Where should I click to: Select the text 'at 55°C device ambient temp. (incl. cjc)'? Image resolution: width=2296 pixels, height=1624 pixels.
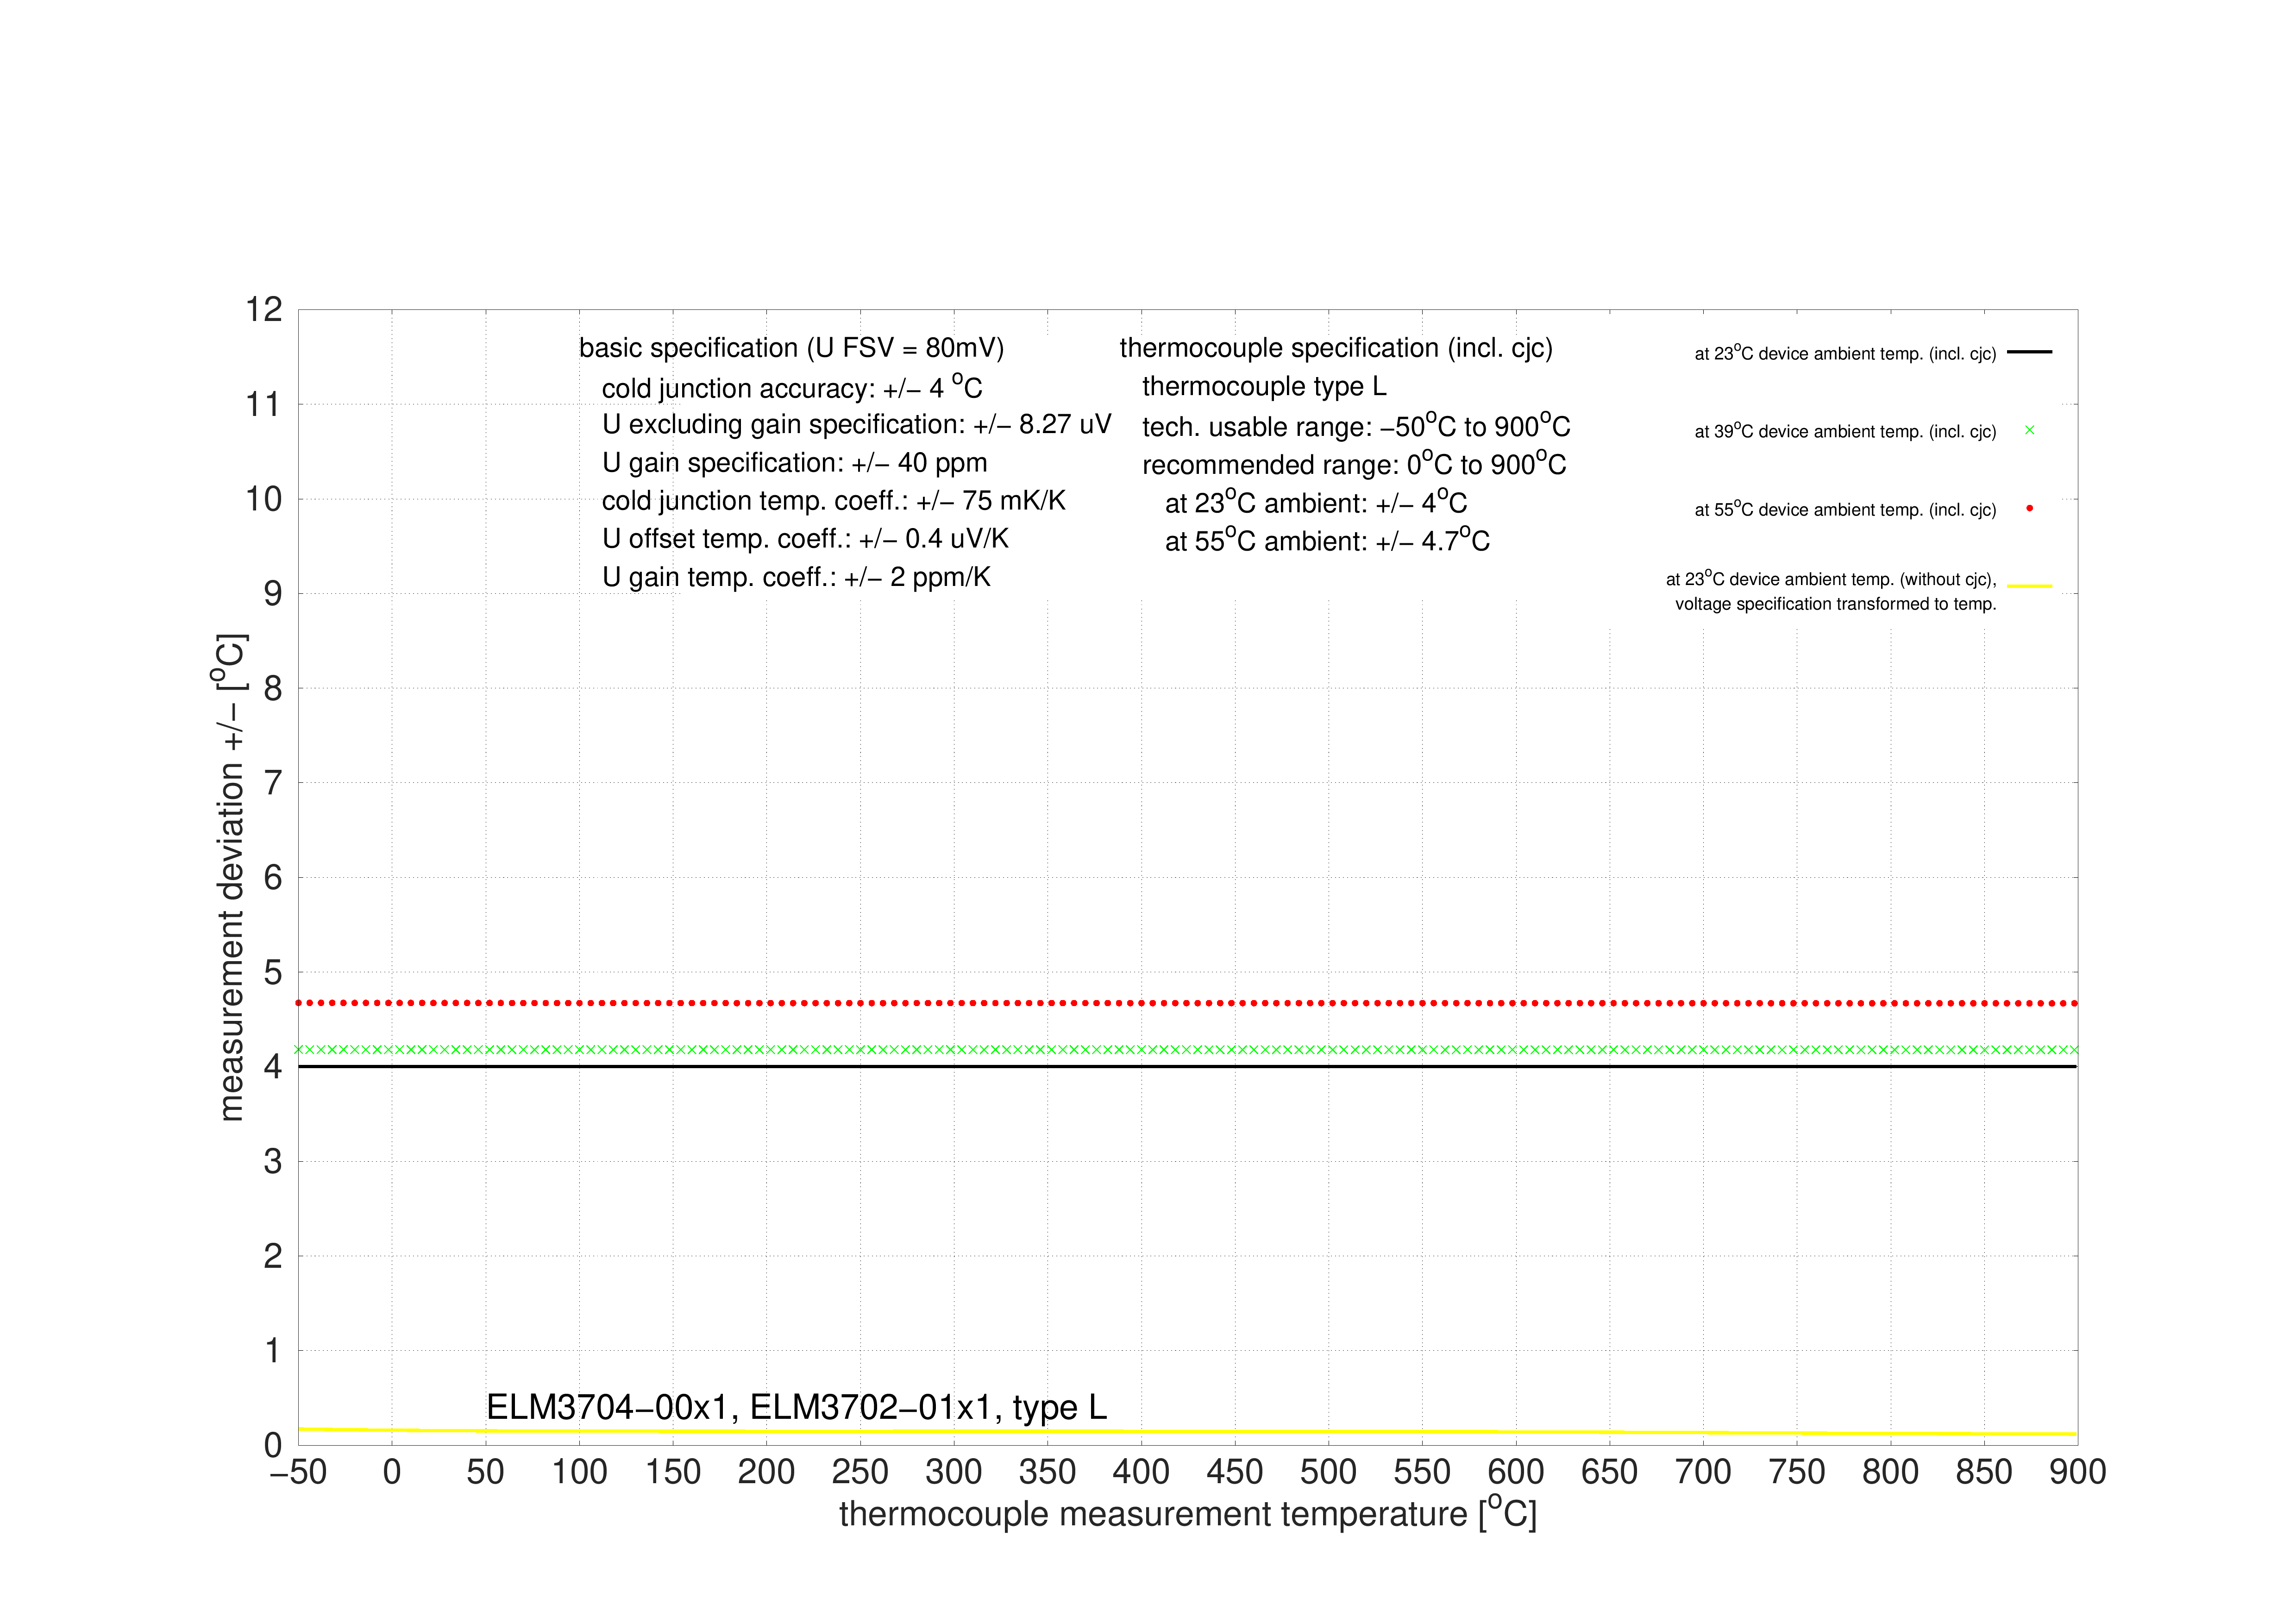tap(1845, 509)
